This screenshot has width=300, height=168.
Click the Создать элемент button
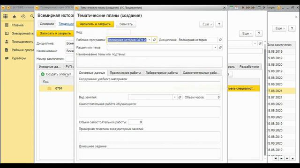pos(57,74)
